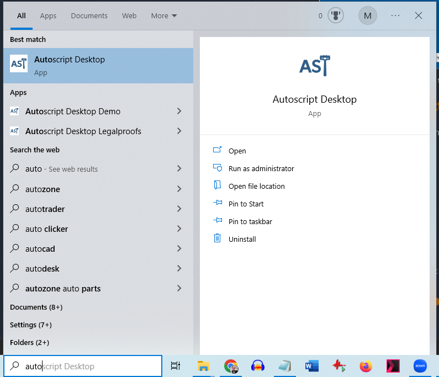
Task: Launch Microsoft Word from the taskbar
Action: tap(312, 366)
